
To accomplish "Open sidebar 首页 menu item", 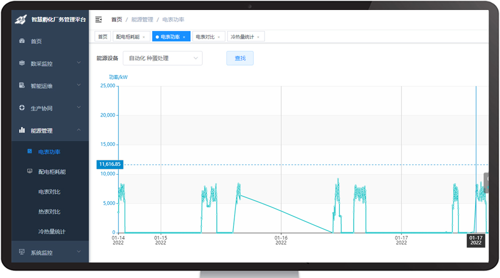I will click(x=50, y=41).
